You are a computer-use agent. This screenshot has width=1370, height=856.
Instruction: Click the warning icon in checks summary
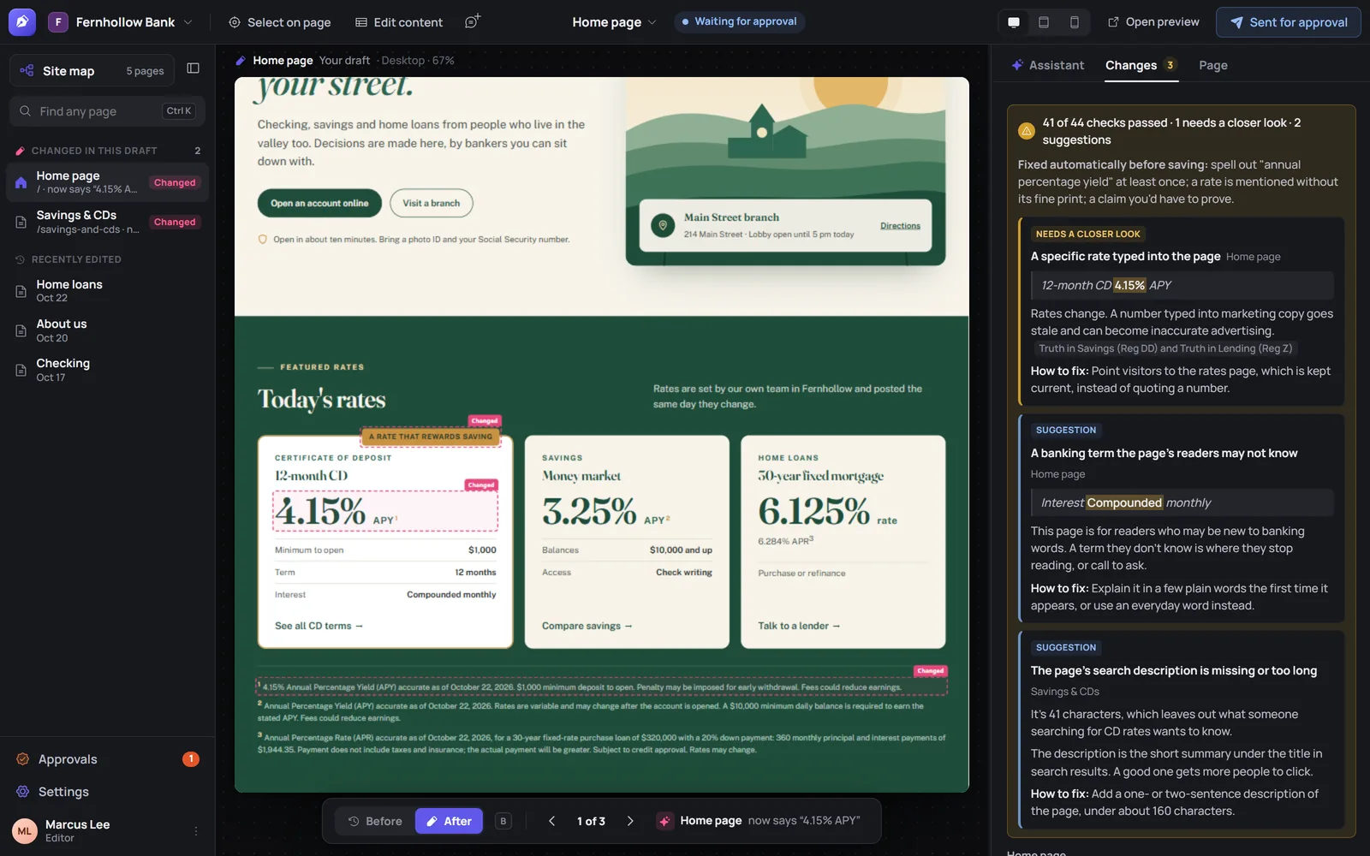[1027, 131]
